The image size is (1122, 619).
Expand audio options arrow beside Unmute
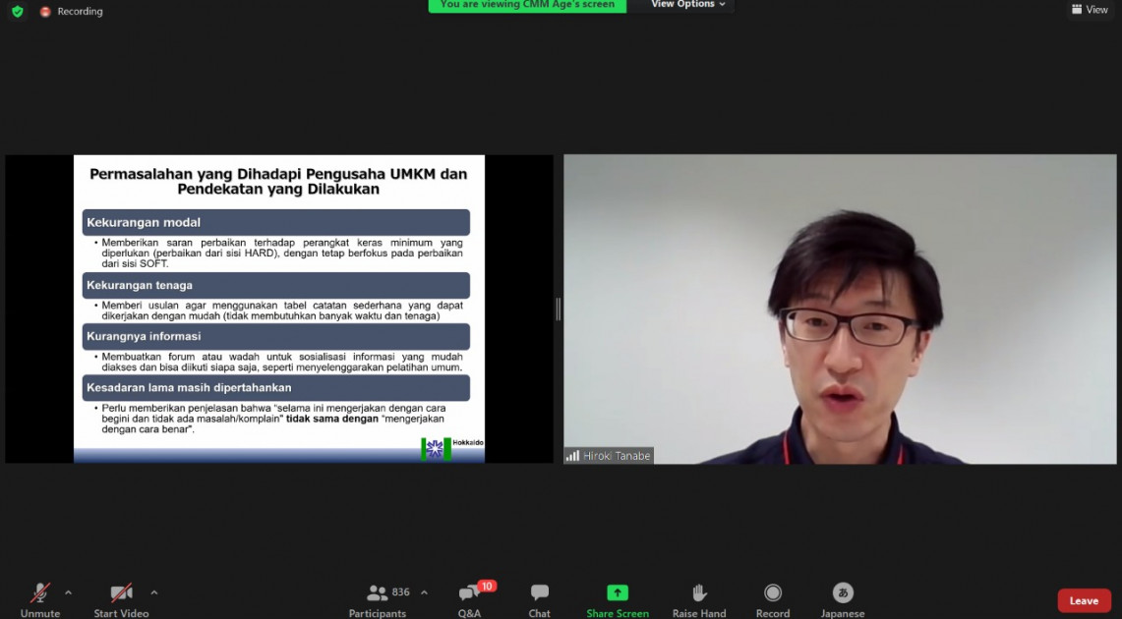pyautogui.click(x=68, y=592)
